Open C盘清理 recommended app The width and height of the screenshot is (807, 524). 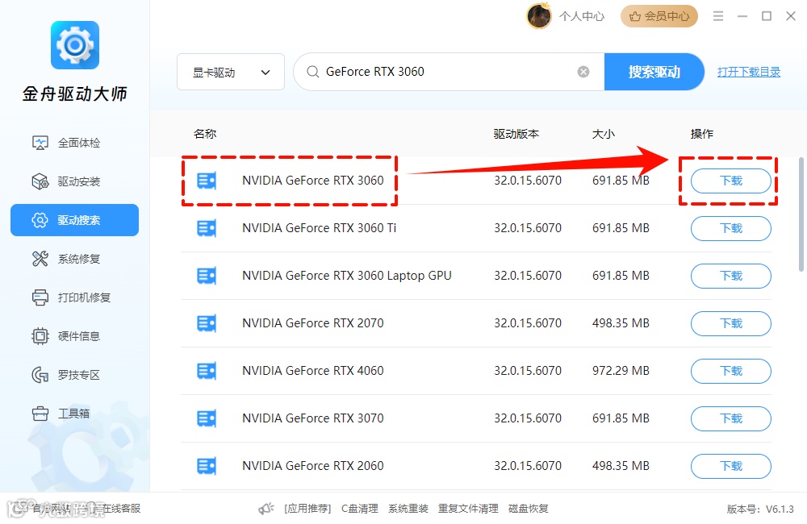tap(360, 509)
